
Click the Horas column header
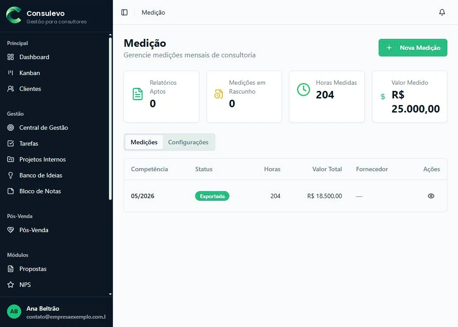tap(272, 169)
